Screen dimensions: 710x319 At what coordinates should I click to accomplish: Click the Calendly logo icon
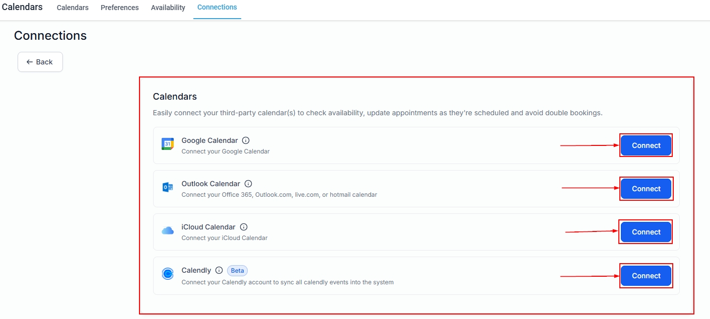point(167,274)
